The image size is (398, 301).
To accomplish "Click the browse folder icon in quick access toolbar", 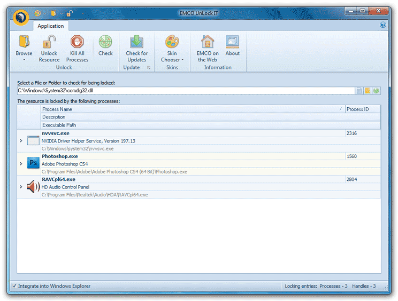I will coord(53,13).
